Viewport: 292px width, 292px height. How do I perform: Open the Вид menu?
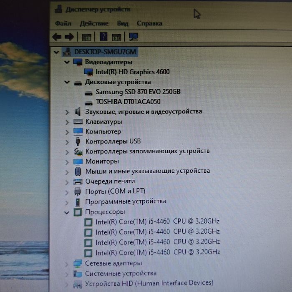(x=123, y=23)
